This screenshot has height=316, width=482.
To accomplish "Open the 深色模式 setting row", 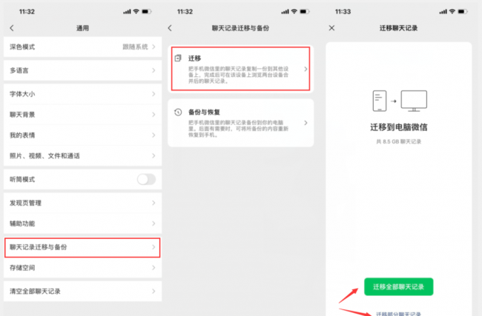I will pyautogui.click(x=82, y=47).
